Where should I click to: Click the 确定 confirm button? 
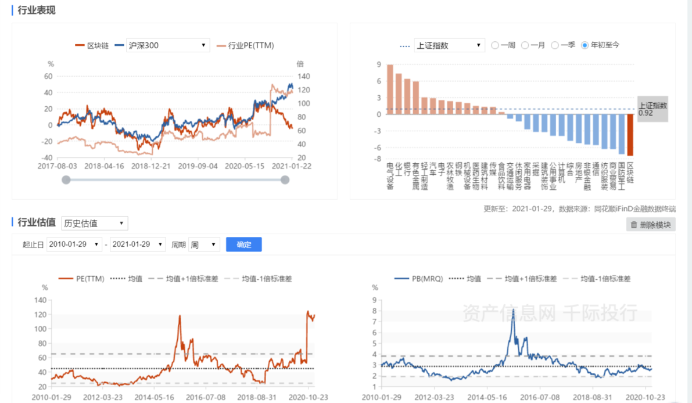244,245
